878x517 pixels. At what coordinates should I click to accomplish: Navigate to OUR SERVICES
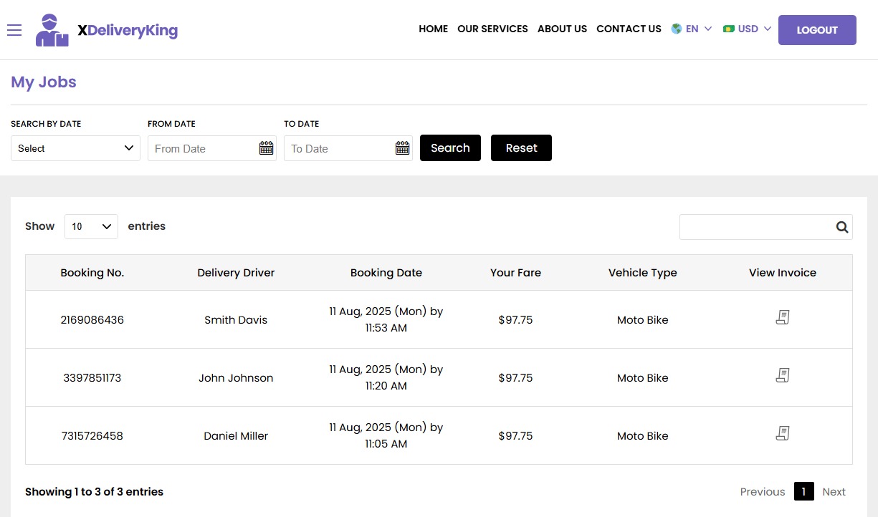(492, 29)
